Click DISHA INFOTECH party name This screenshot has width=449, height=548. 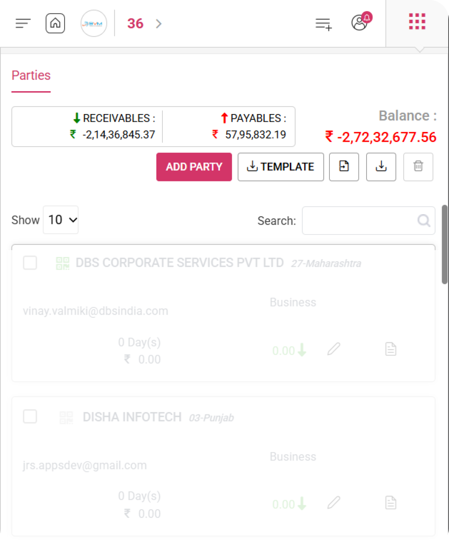pyautogui.click(x=132, y=417)
